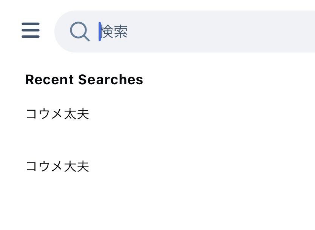Choose the top item under Recent Searches

57,114
